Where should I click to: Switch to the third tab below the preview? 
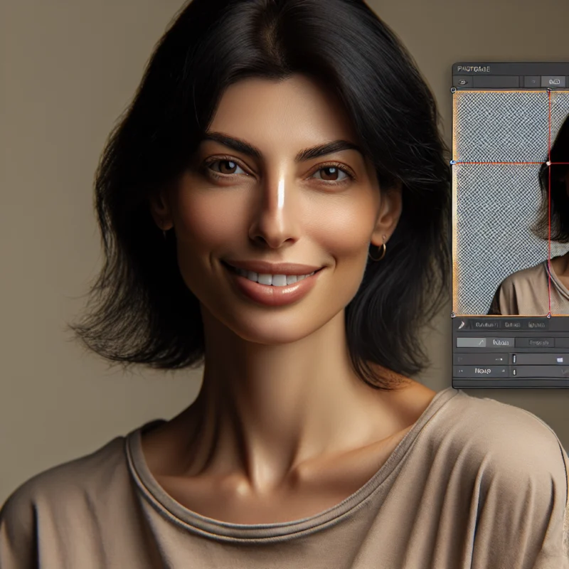tap(537, 324)
